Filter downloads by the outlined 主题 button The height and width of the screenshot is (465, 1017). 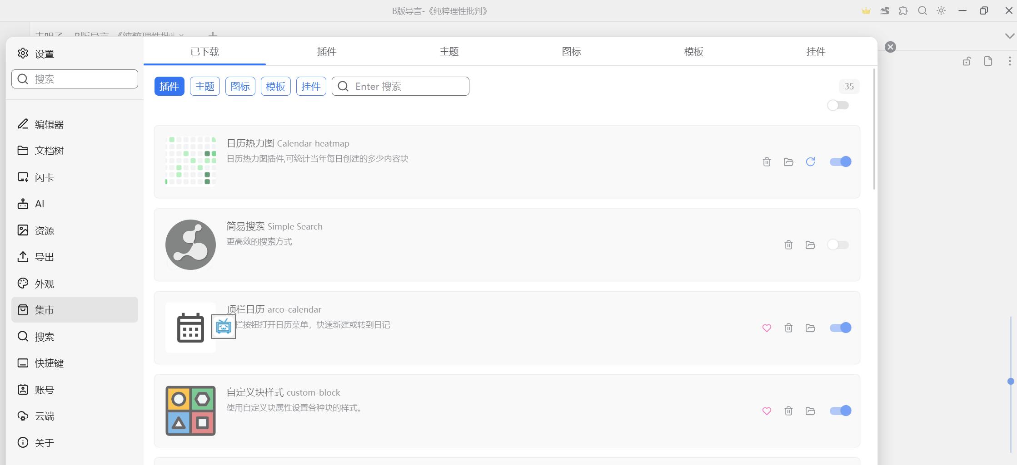point(205,86)
